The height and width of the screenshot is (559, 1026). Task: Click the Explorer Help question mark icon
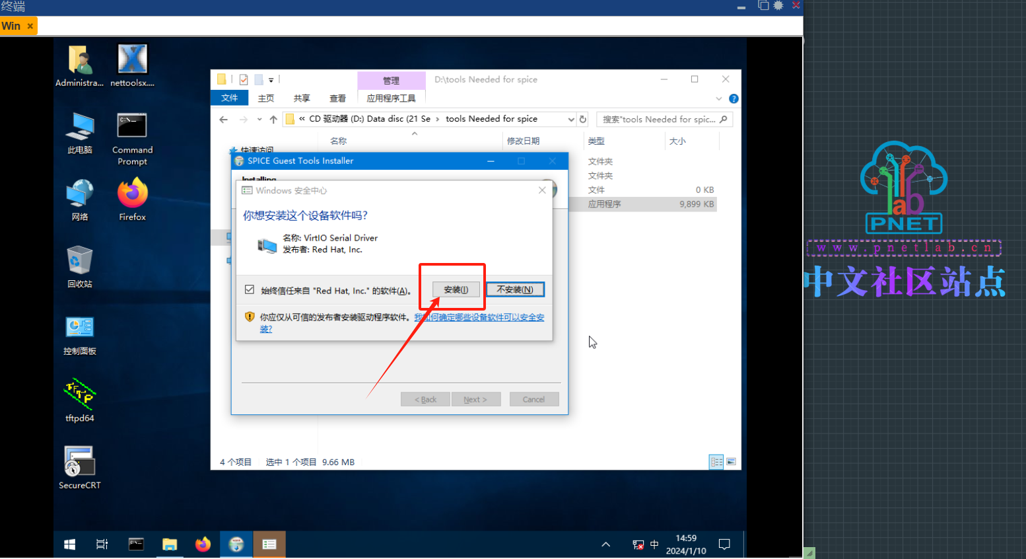734,98
